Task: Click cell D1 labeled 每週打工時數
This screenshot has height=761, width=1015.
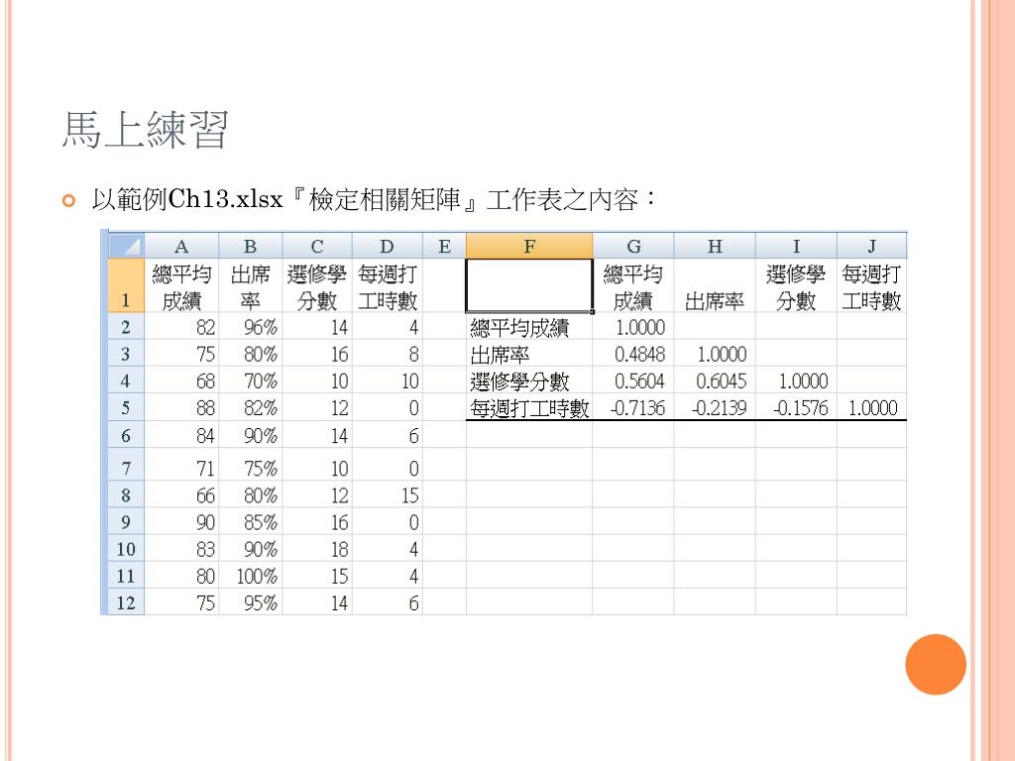Action: [388, 286]
